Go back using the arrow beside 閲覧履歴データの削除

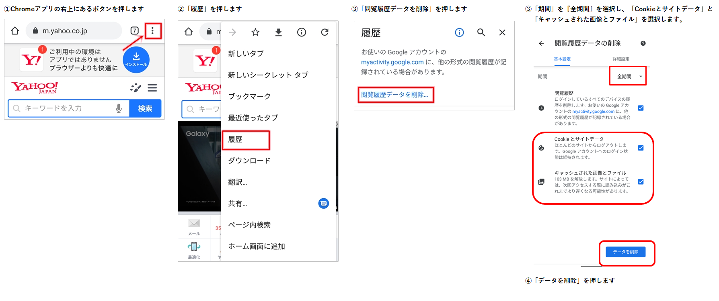[x=541, y=43]
